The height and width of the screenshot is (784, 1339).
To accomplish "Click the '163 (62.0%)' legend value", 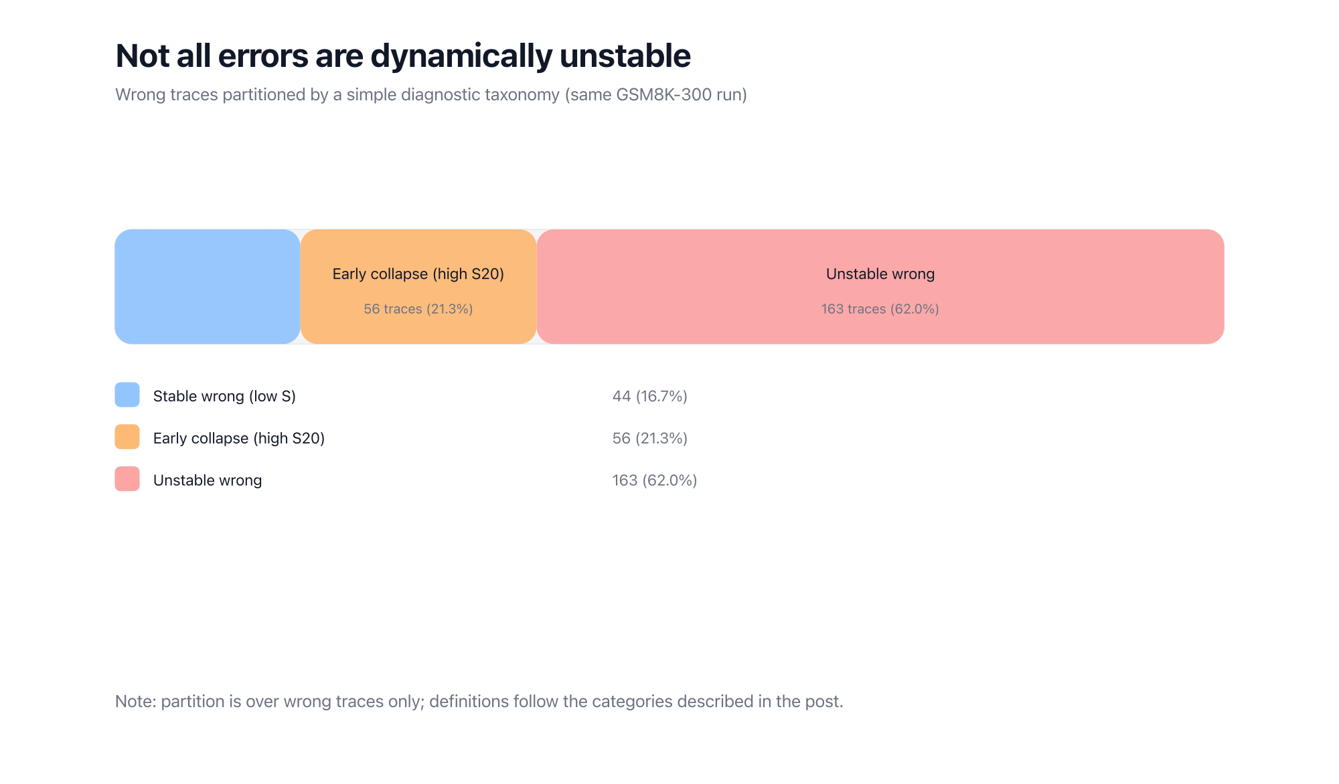I will 654,480.
